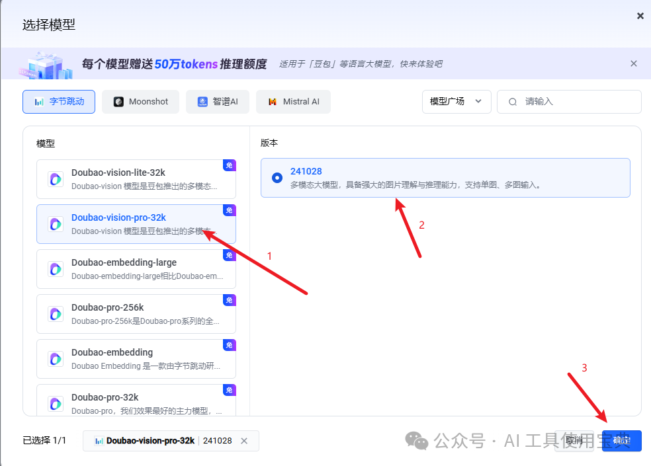Choose the Doubao-vision-lite-32k model
The image size is (651, 466).
tap(136, 179)
